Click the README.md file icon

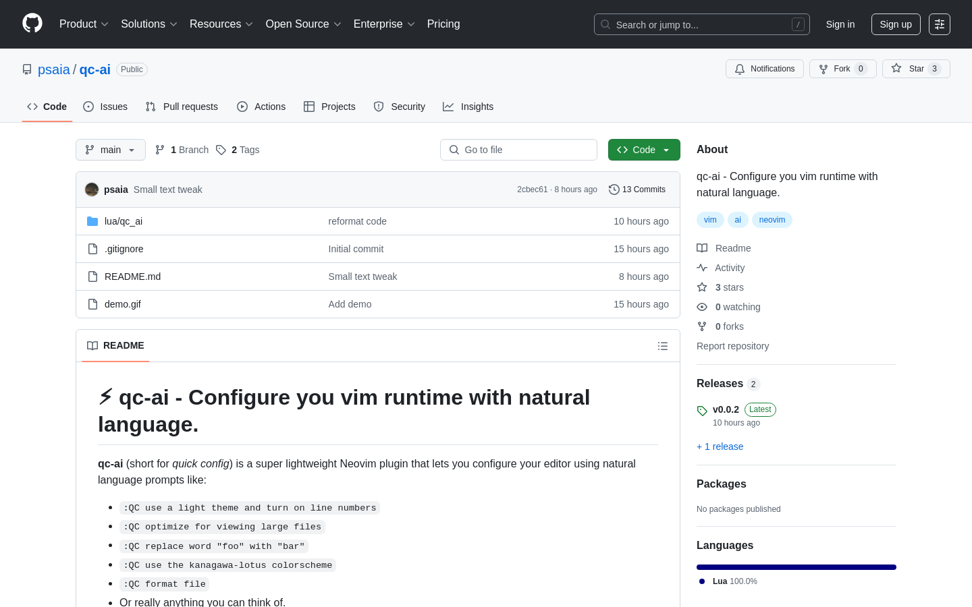pos(92,277)
